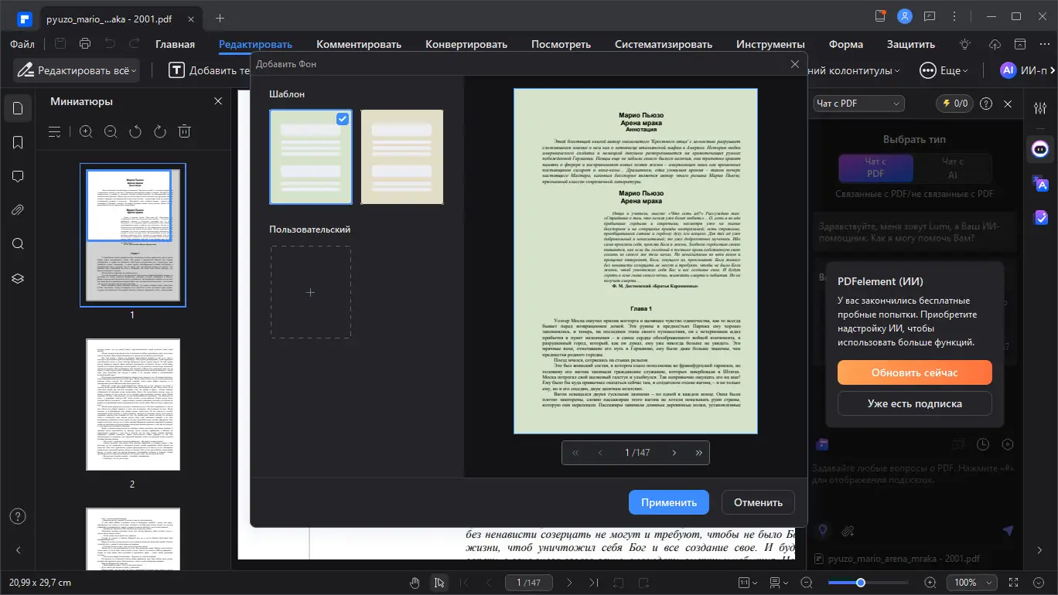1058x595 pixels.
Task: Select the green background template
Action: click(310, 157)
